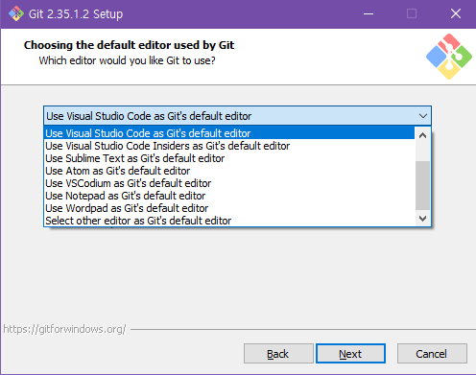Choose Notepad as Git's default editor

229,196
